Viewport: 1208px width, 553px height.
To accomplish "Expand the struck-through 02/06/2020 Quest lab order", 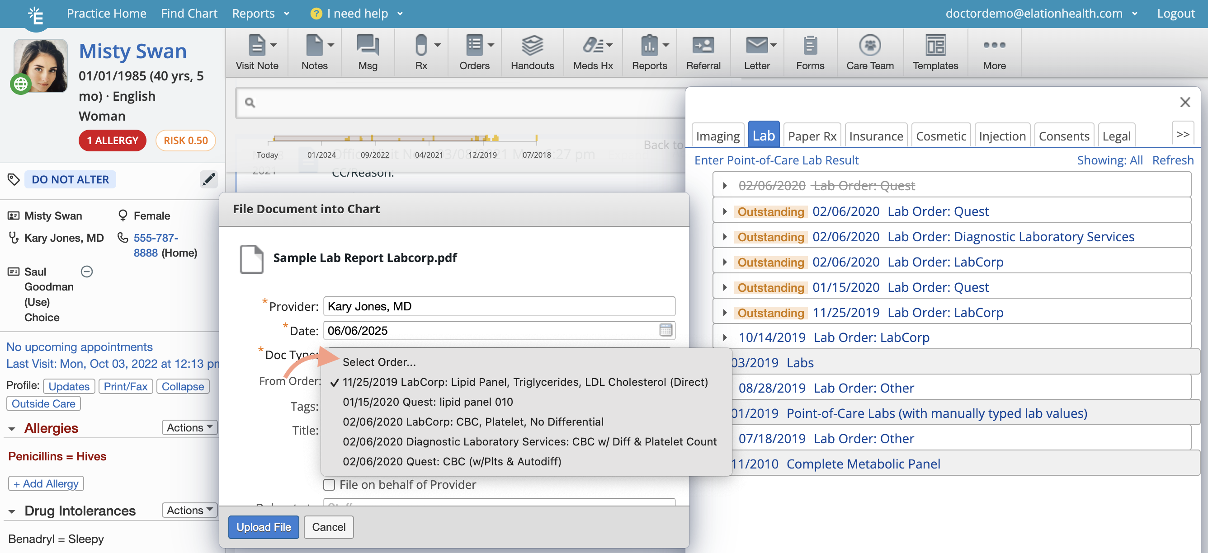I will click(725, 186).
